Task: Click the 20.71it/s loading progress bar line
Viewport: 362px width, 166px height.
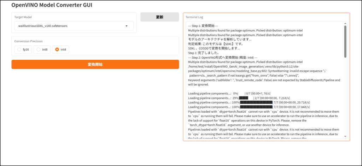Action: tap(249, 102)
